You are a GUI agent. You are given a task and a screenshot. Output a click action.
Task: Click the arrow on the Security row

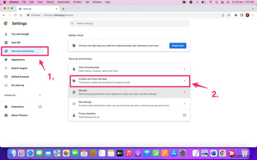[185, 92]
